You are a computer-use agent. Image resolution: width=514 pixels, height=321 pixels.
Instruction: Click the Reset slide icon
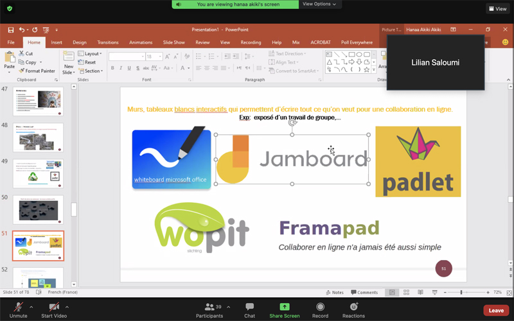click(81, 62)
